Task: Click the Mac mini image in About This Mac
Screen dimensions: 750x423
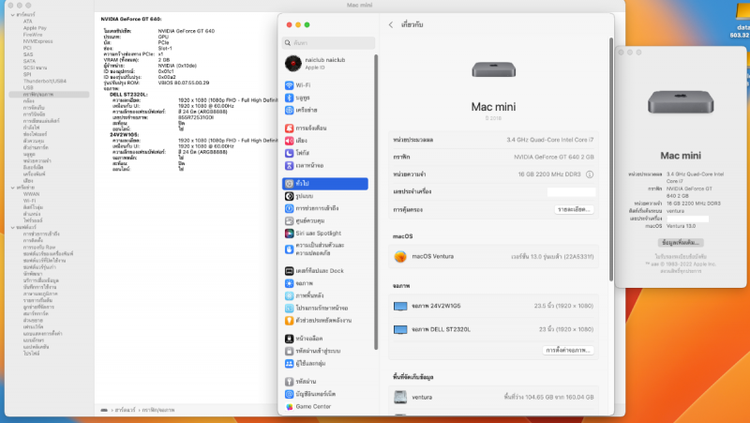Action: [681, 101]
